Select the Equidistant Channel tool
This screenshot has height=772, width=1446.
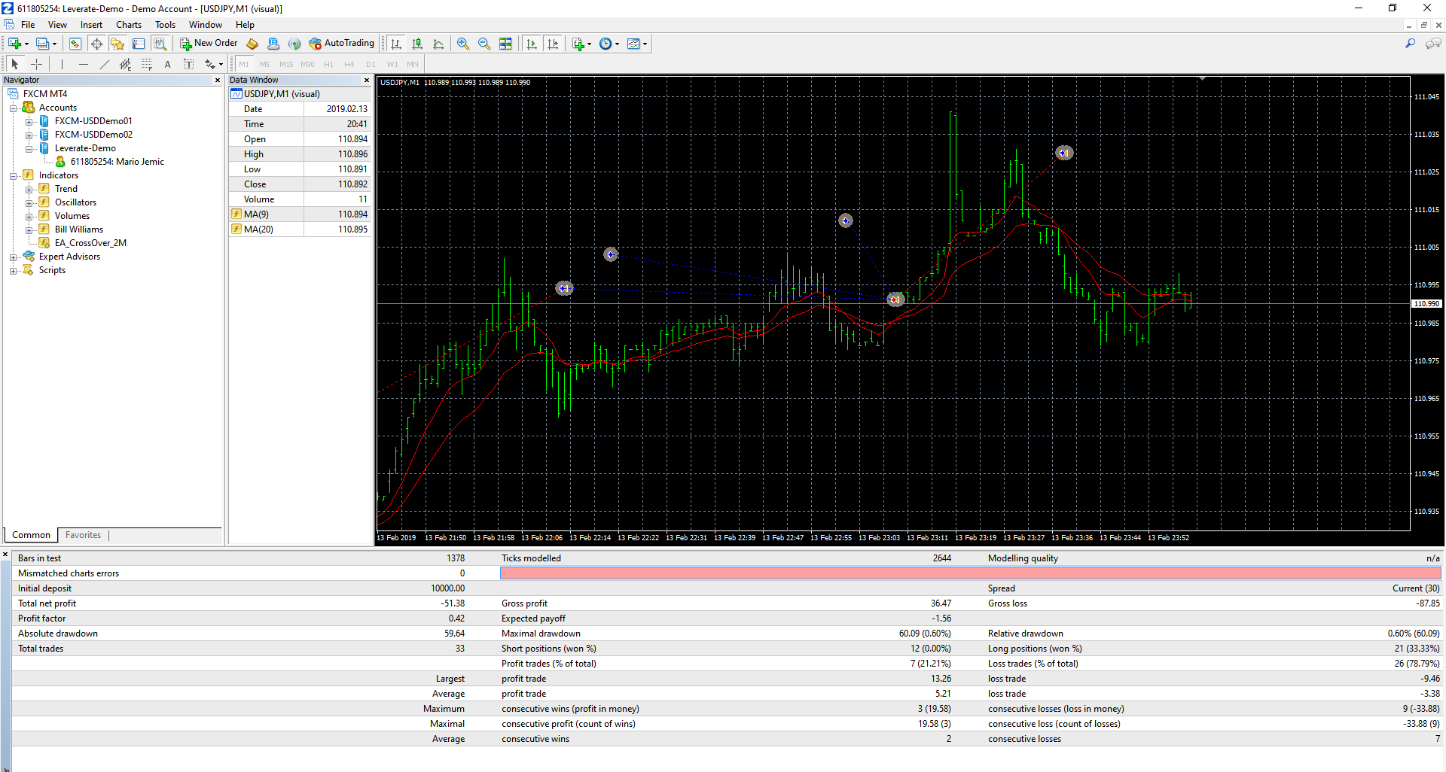pyautogui.click(x=125, y=64)
